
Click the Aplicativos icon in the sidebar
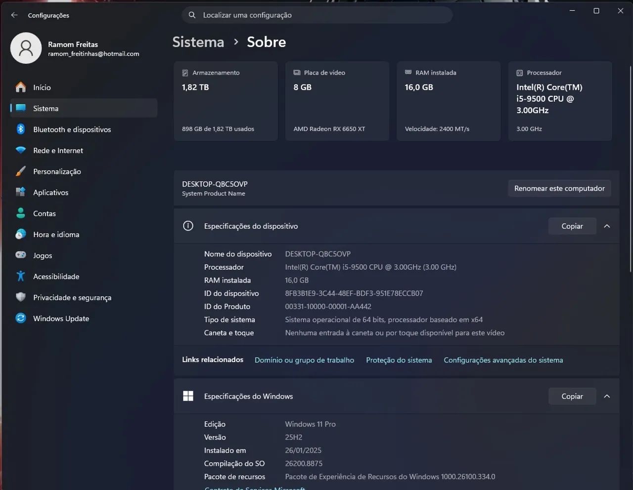21,192
